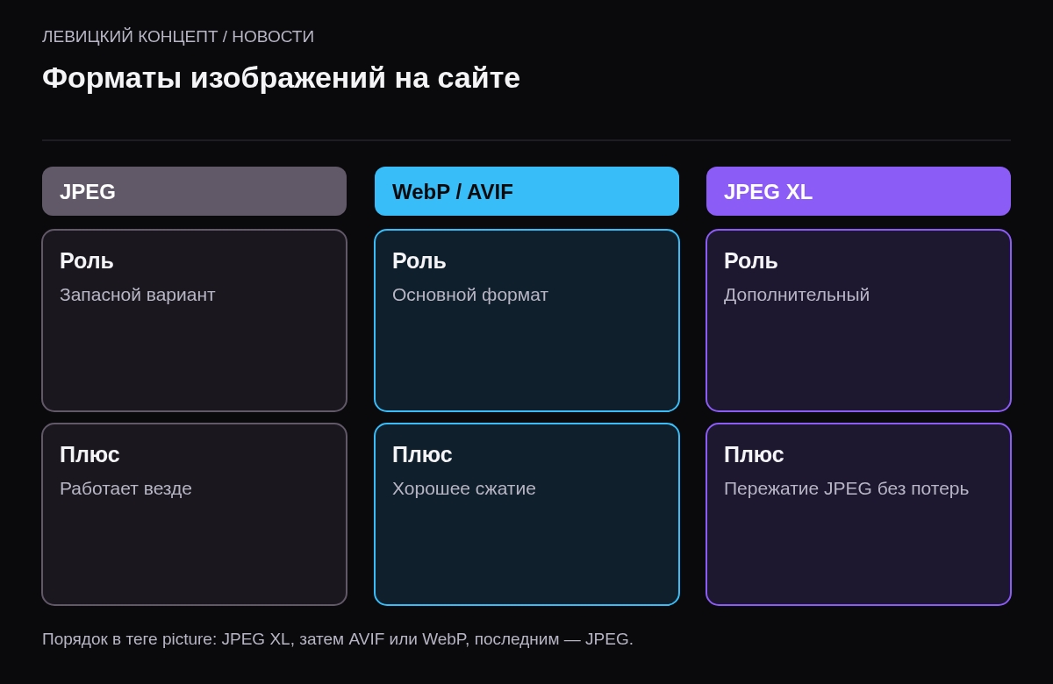Click the footer note starting 'Порядок в теге picture'
This screenshot has width=1053, height=684.
[x=338, y=639]
